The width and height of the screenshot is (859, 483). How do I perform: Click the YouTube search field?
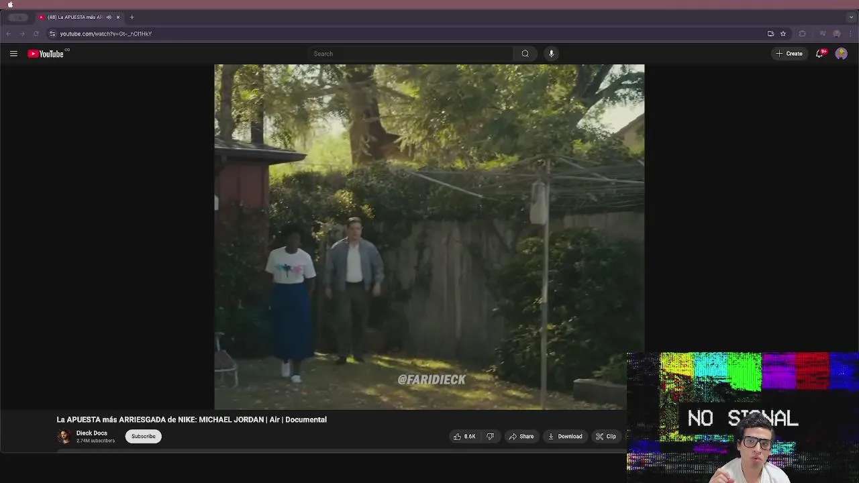coord(411,54)
